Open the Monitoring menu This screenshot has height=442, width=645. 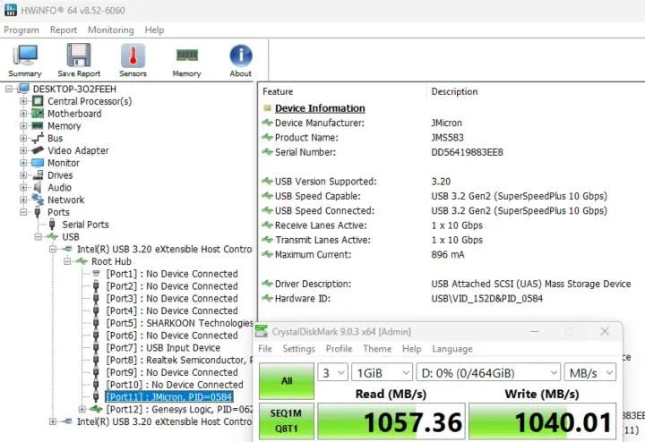click(x=111, y=30)
